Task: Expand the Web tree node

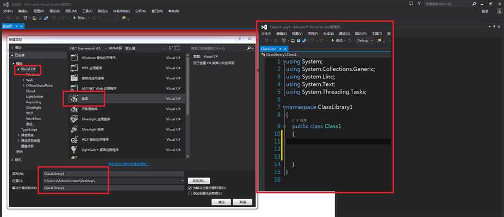Action: coord(23,80)
